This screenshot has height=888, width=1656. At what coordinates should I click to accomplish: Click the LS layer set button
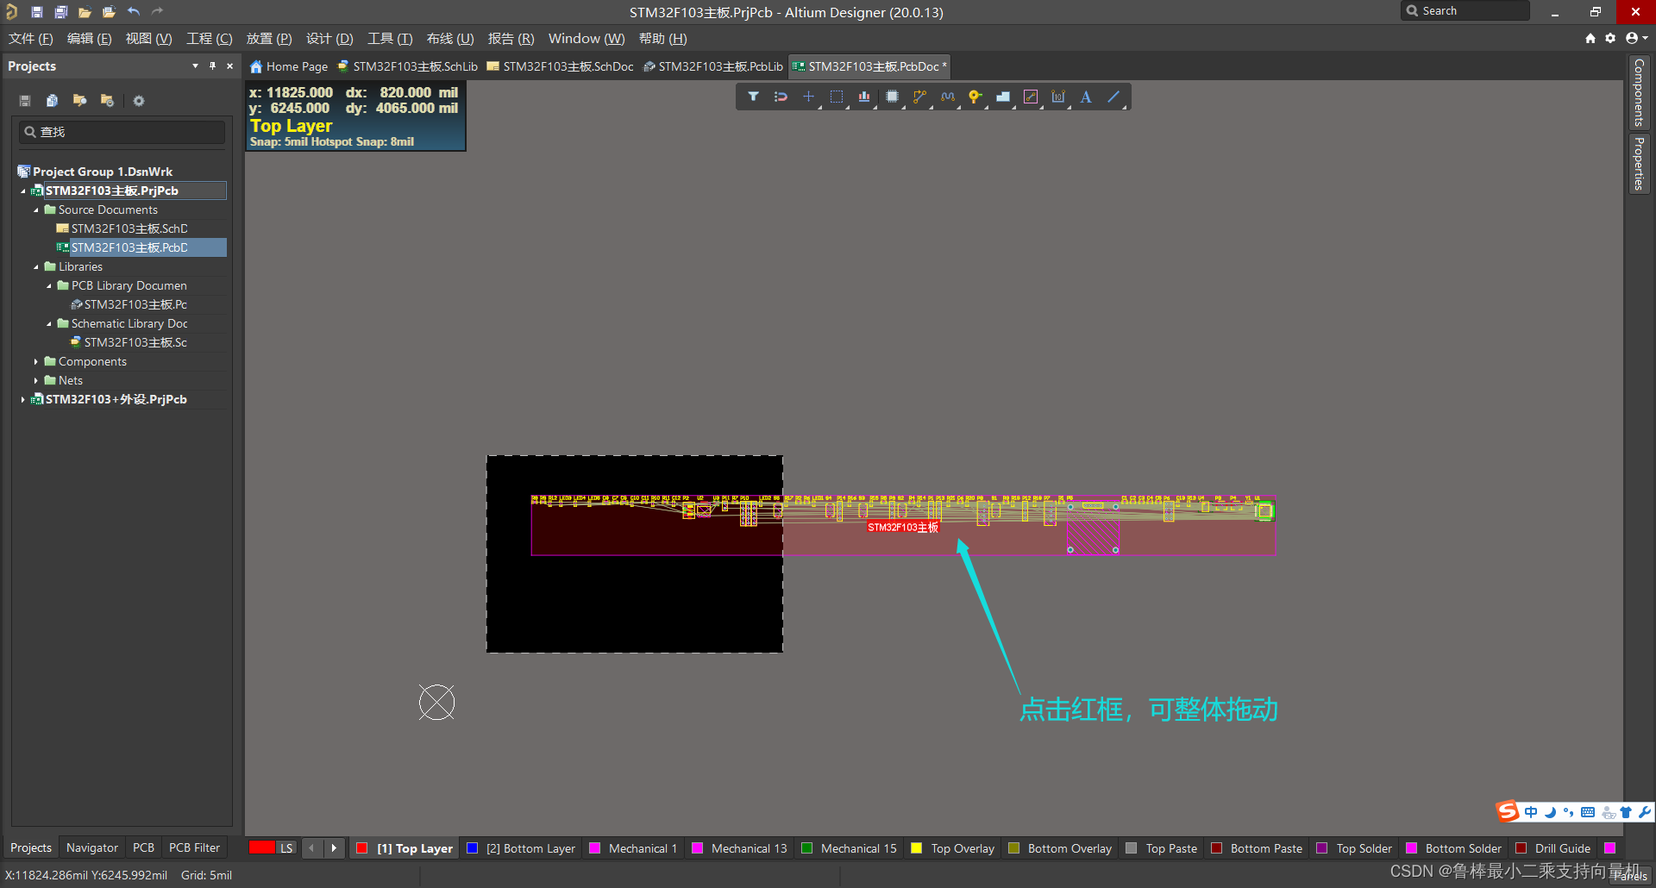click(286, 848)
